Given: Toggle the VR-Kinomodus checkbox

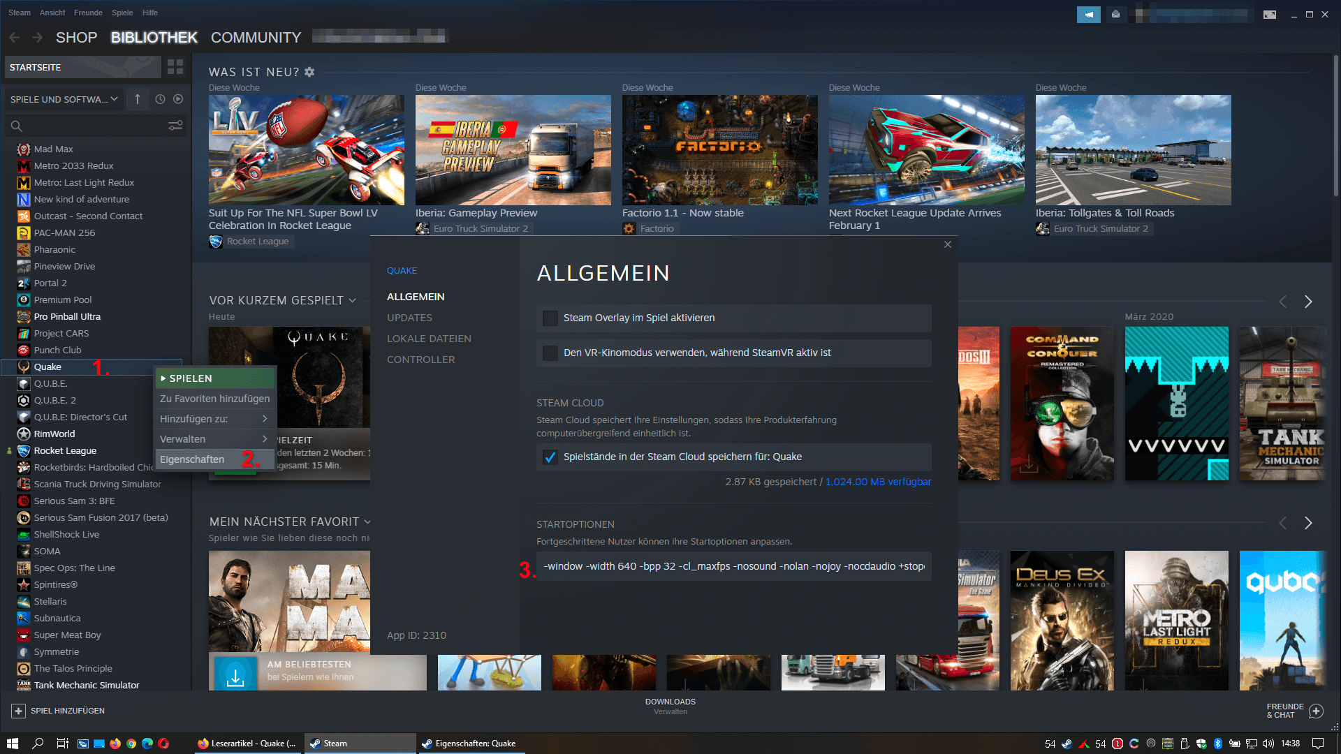Looking at the screenshot, I should pyautogui.click(x=550, y=353).
